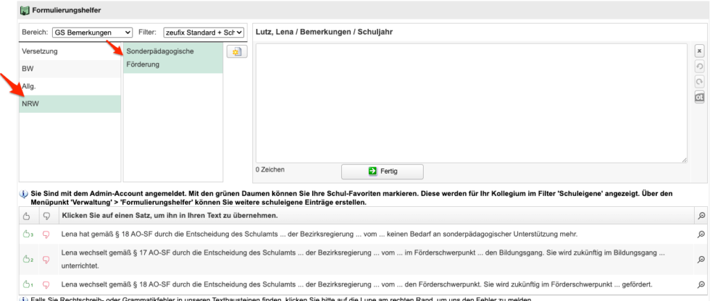Click inside the Bemerkungen text area
Screen dimensions: 710x301
tap(471, 102)
